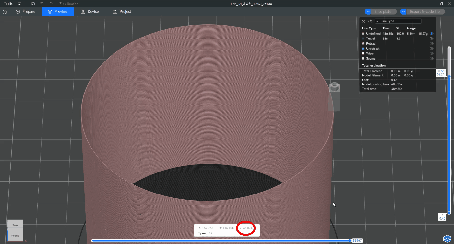The width and height of the screenshot is (454, 244).
Task: Switch to the Prepare tab
Action: point(26,12)
